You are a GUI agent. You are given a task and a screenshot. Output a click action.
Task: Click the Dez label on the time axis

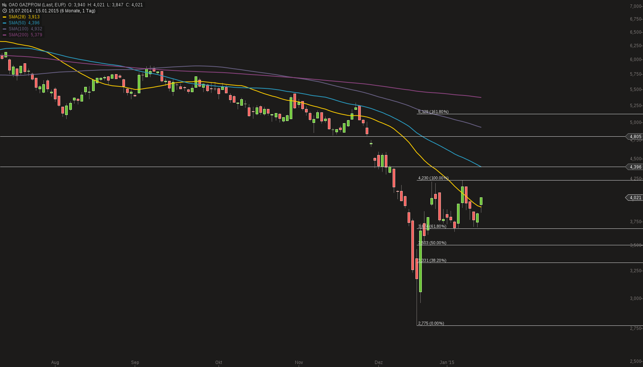(x=379, y=363)
